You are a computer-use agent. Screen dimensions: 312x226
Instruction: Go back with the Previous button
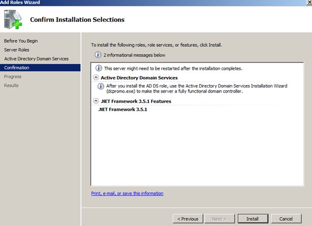pos(187,219)
